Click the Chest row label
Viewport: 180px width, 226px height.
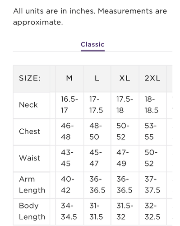tap(32, 132)
